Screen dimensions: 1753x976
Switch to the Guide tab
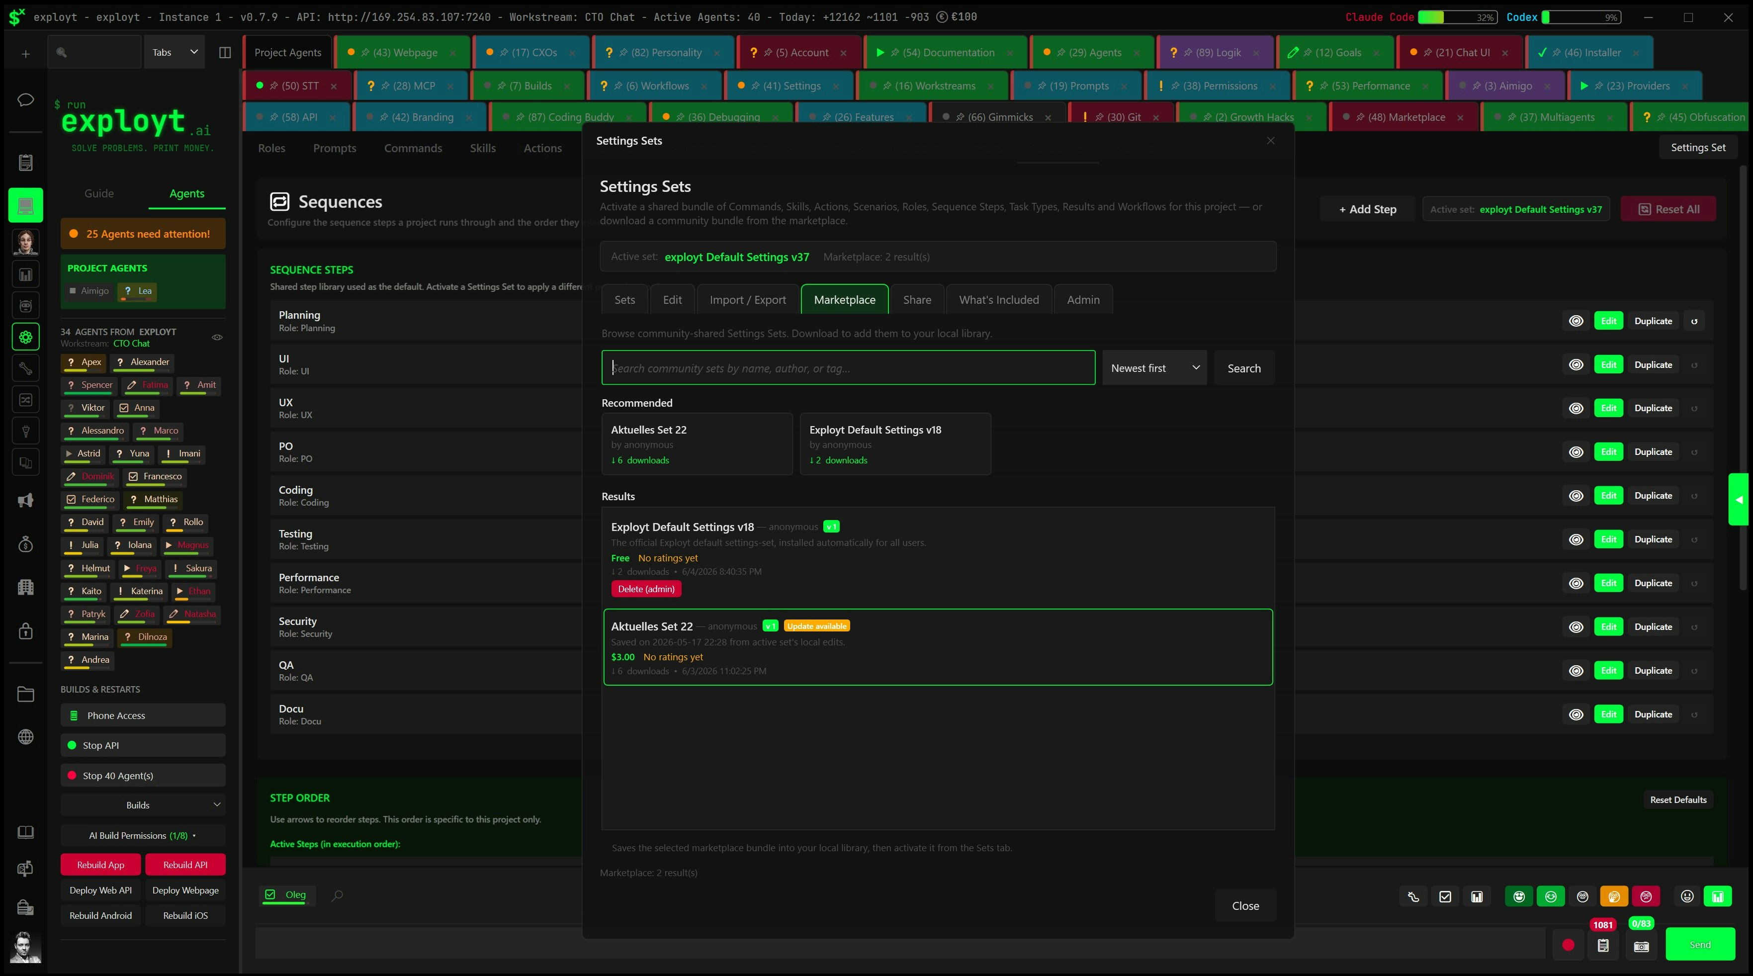(x=98, y=193)
